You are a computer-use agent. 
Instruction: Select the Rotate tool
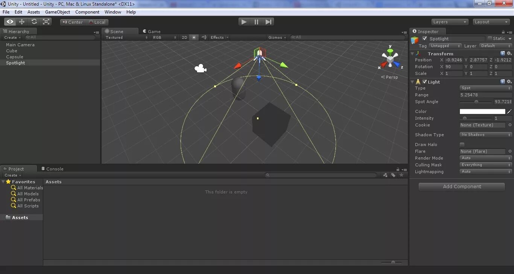(x=34, y=21)
